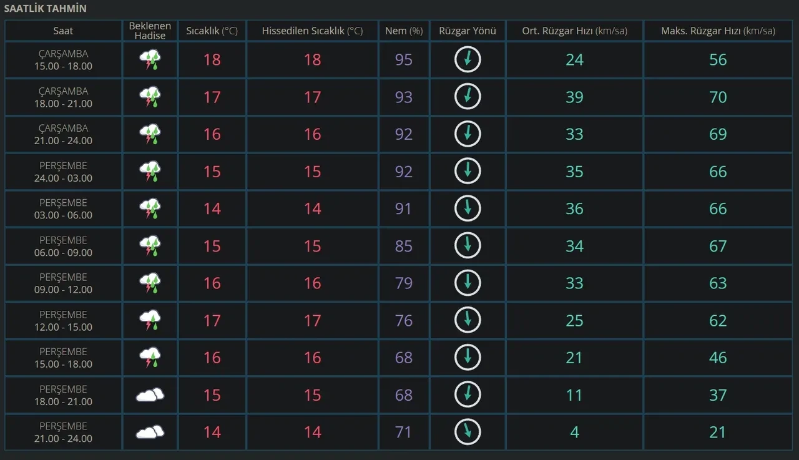Click the maximum wind speed value 70
The image size is (799, 460).
coord(718,97)
